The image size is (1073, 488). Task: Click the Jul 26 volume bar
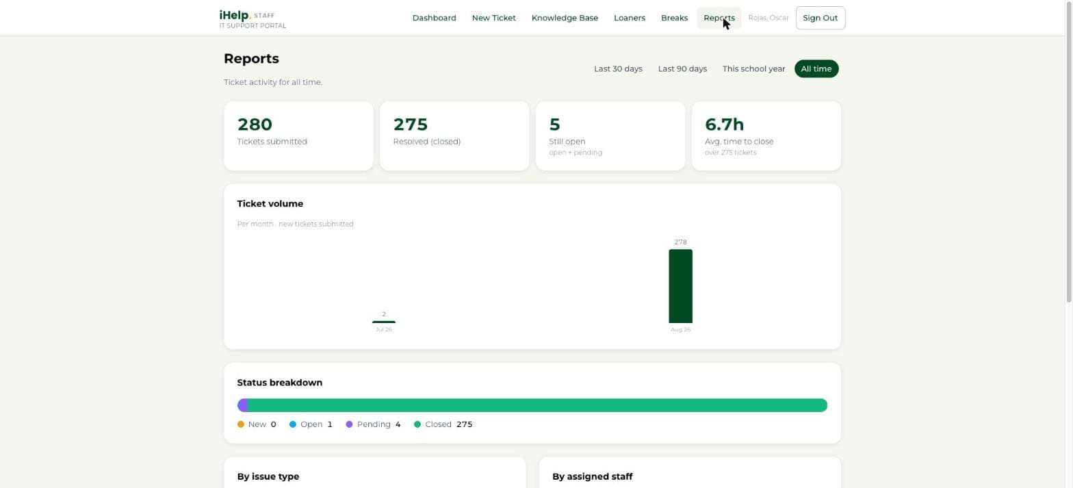pyautogui.click(x=384, y=322)
